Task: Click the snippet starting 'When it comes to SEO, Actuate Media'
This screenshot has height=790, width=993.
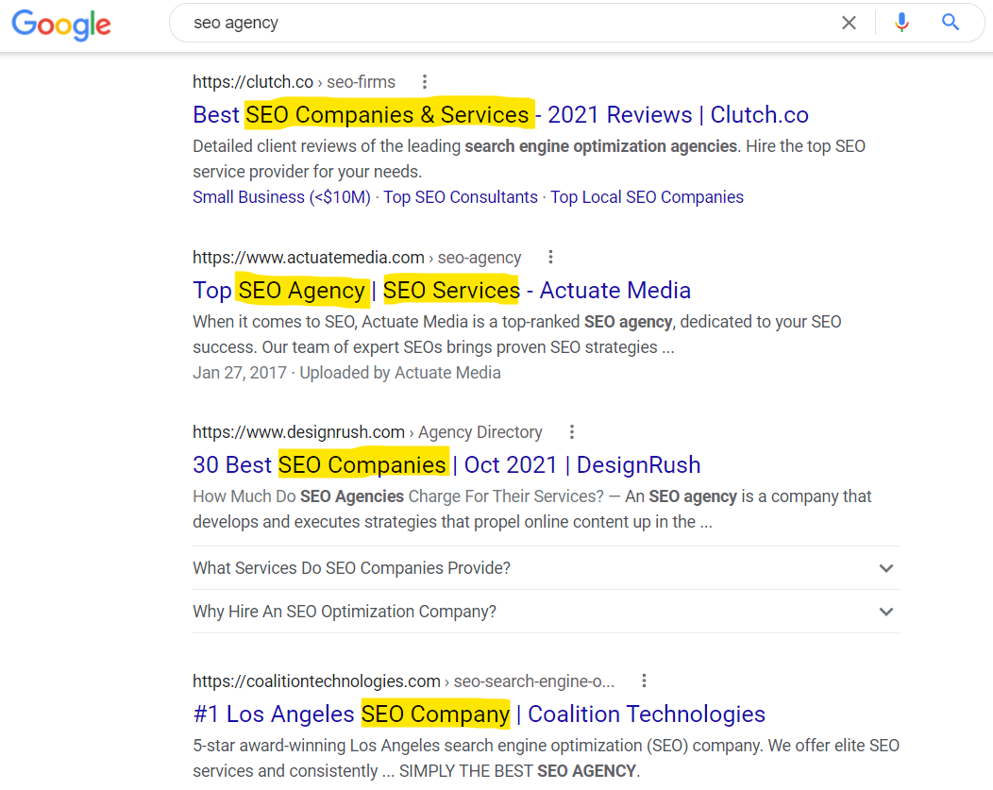Action: tap(516, 334)
